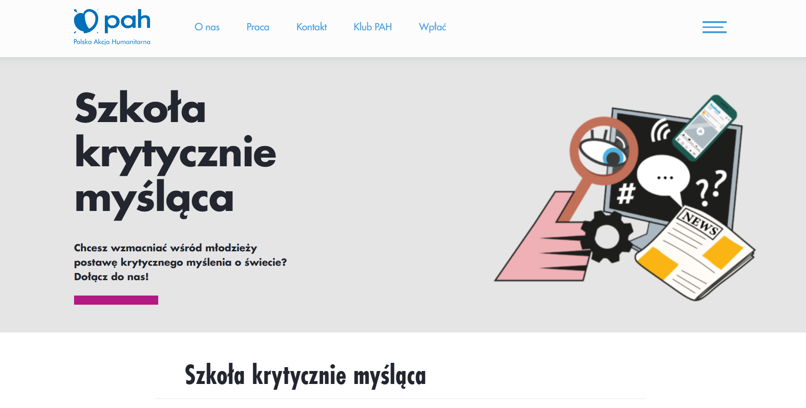The image size is (806, 408).
Task: Click the lower section heading Szkoła krytycznie myśląca
Action: 305,375
